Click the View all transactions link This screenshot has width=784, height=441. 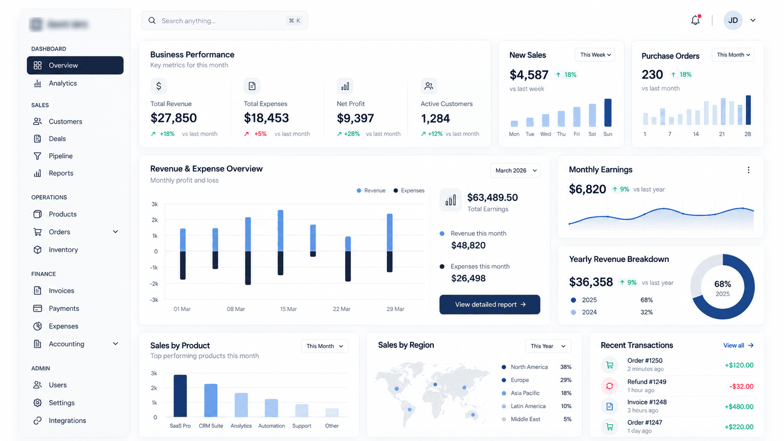tap(738, 345)
